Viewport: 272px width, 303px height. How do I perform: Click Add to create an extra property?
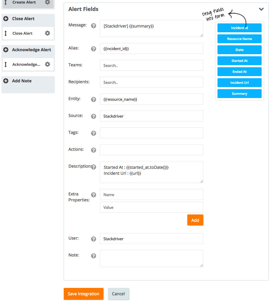coord(195,220)
